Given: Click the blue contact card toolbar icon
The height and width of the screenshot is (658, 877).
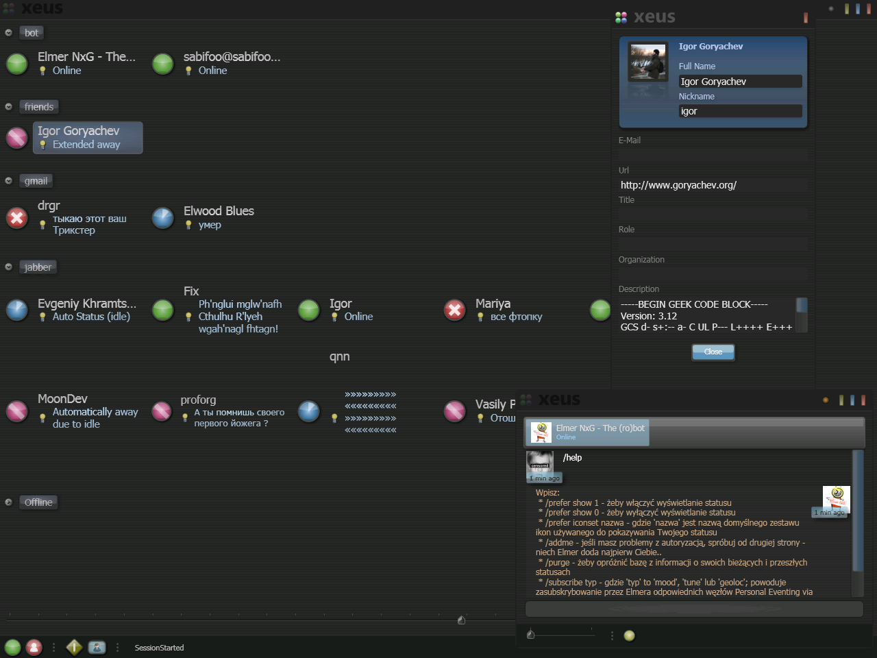Looking at the screenshot, I should (x=97, y=647).
